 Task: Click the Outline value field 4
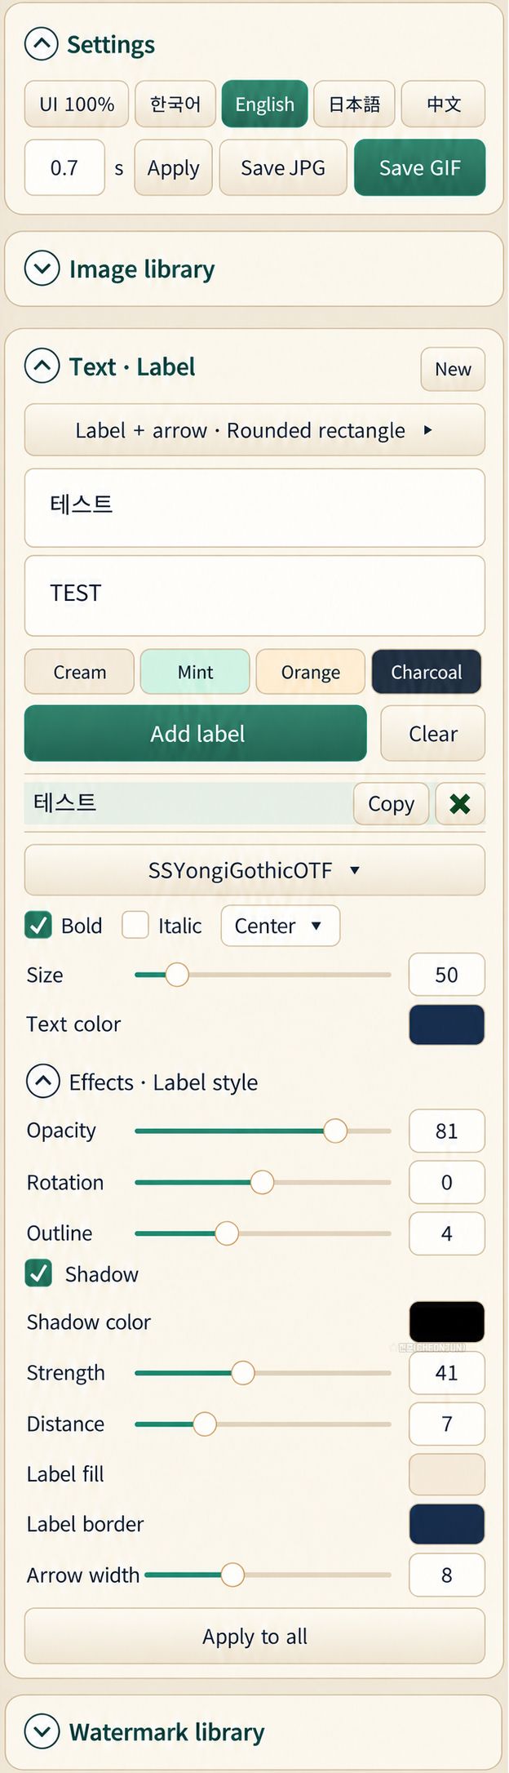coord(446,1233)
